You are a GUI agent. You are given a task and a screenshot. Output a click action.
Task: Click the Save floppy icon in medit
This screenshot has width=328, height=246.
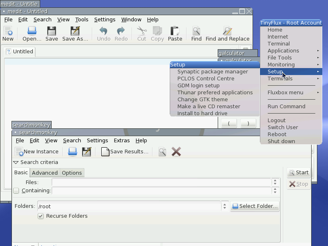coord(52,31)
